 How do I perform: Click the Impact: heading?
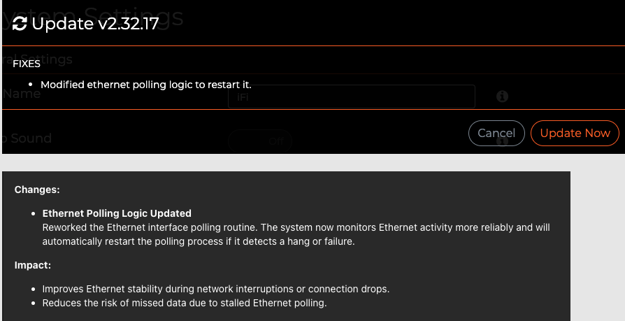[33, 265]
